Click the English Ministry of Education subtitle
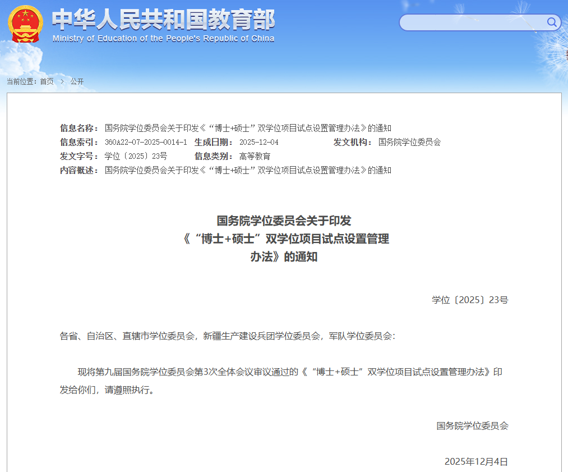This screenshot has width=568, height=472. coord(163,39)
